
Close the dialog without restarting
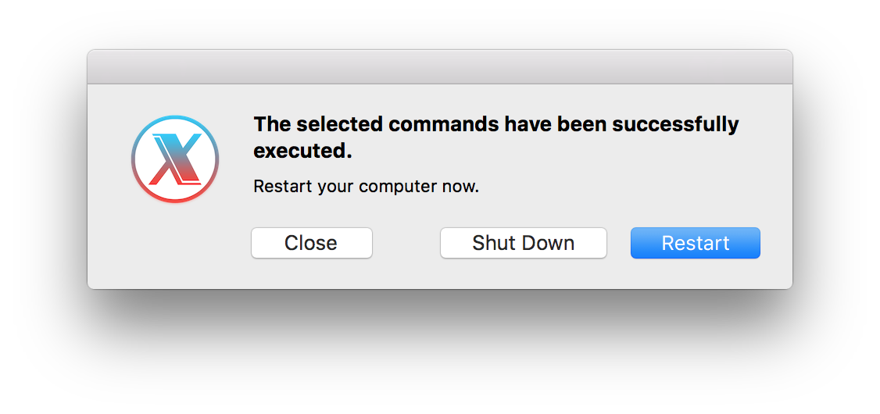[x=312, y=243]
